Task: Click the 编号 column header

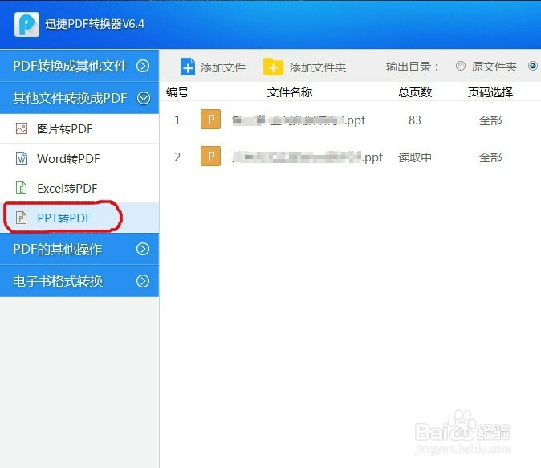Action: pos(177,92)
